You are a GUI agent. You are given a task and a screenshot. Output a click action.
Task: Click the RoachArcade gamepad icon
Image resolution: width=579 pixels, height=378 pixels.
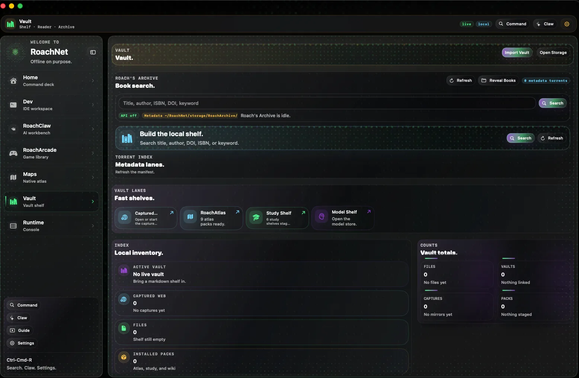click(13, 153)
